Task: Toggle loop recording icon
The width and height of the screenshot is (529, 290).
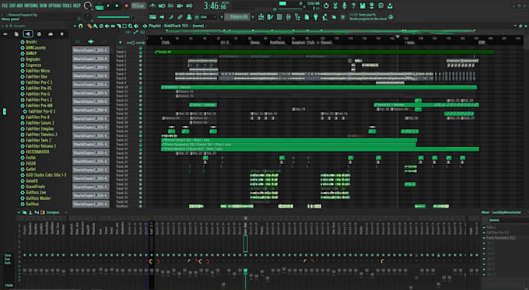Action: pos(189,5)
